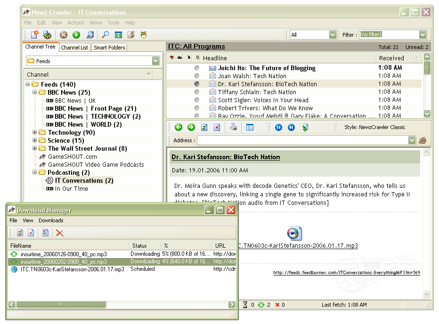
Task: Click into the Address input field
Action: 302,140
